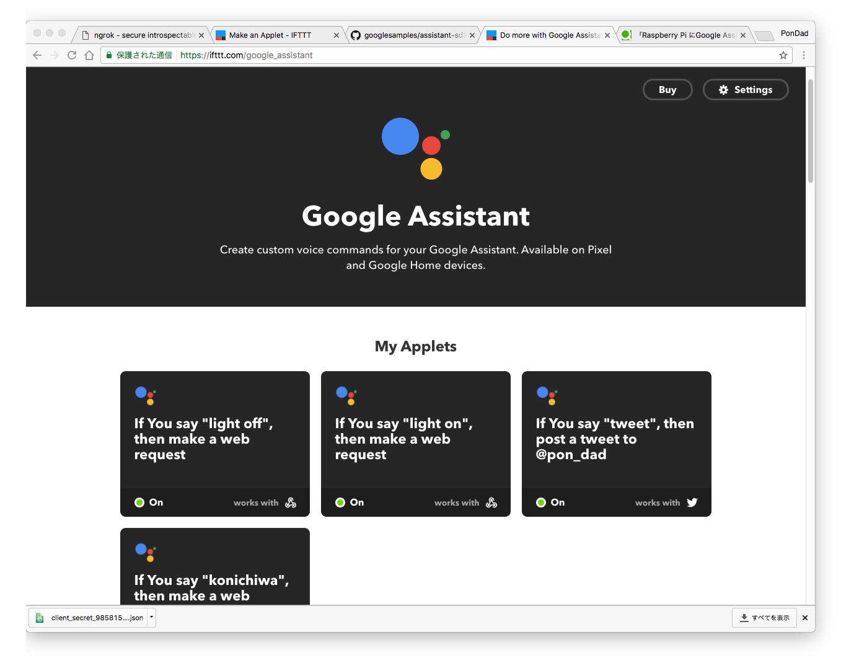
Task: Click the Google Assistant icon on the light on card
Action: (x=346, y=395)
